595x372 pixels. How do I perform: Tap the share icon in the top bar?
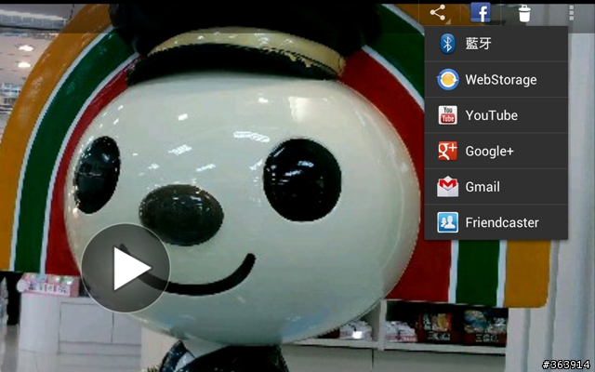438,13
